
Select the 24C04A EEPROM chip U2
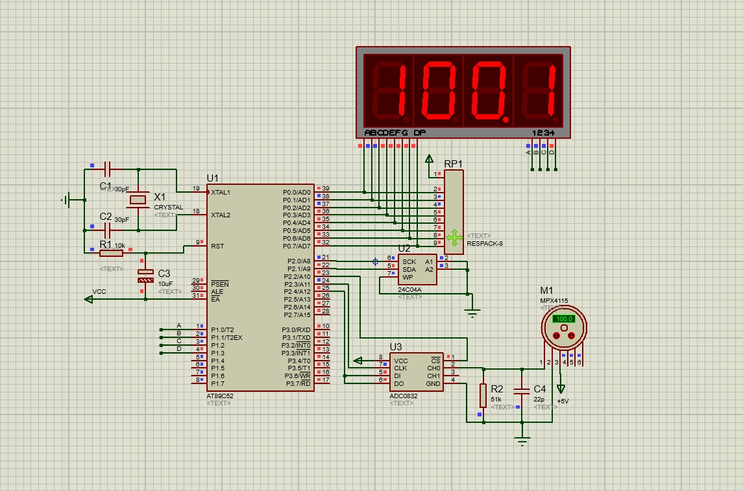[417, 269]
